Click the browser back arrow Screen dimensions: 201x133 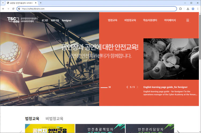pyautogui.click(x=3, y=9)
